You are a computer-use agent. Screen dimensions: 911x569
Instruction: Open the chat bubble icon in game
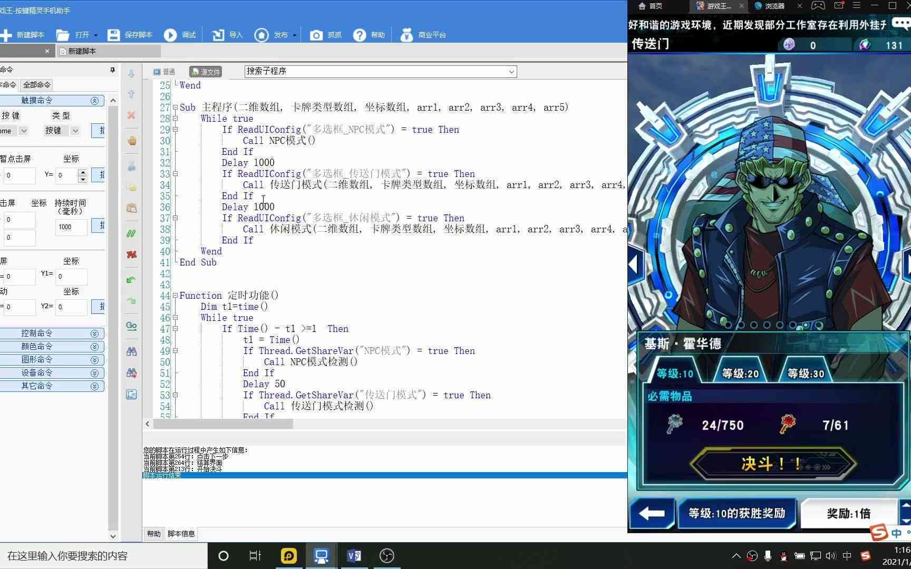(900, 23)
